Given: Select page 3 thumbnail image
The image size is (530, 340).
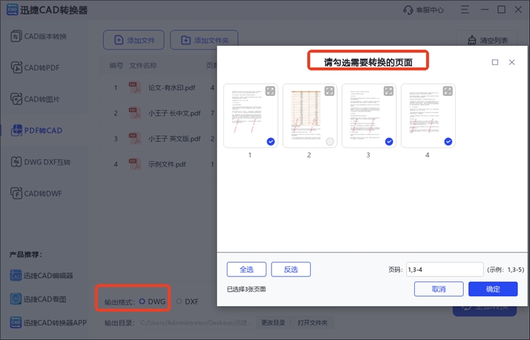Looking at the screenshot, I should pyautogui.click(x=369, y=116).
